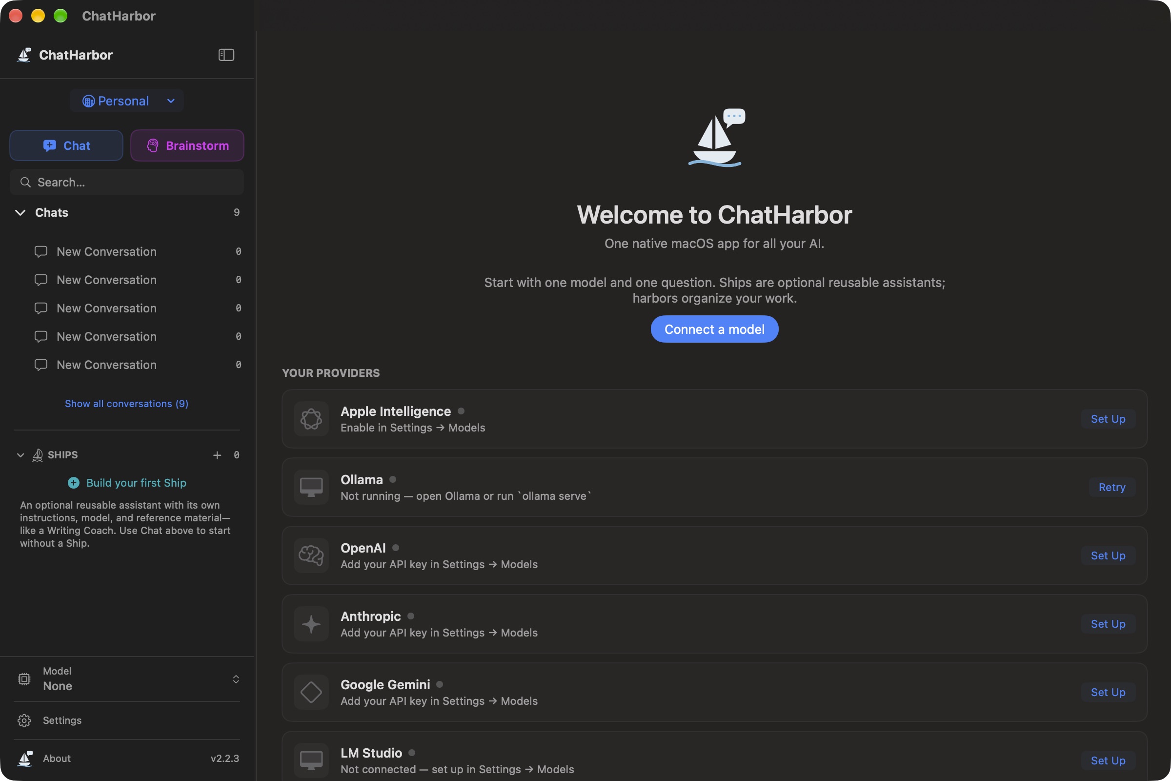Click the Apple Intelligence provider icon

pos(311,419)
